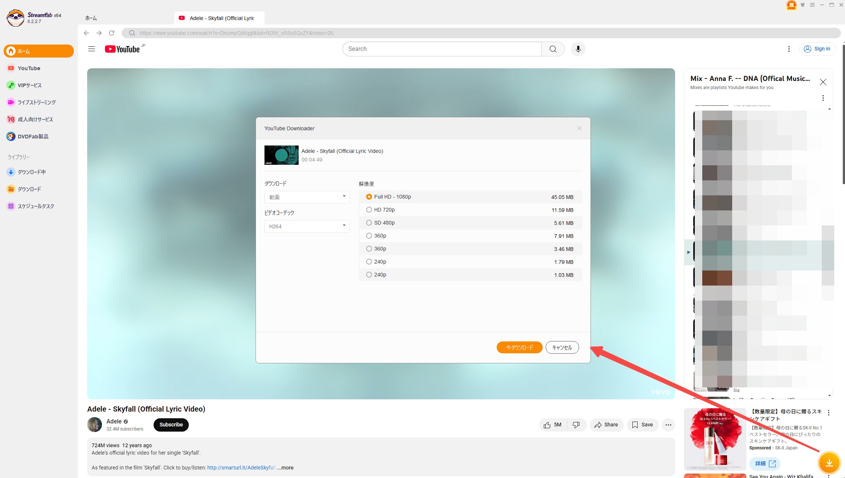Screen dimensions: 845x478
Task: Open ダウンロード中 in the library section
Action: click(39, 172)
